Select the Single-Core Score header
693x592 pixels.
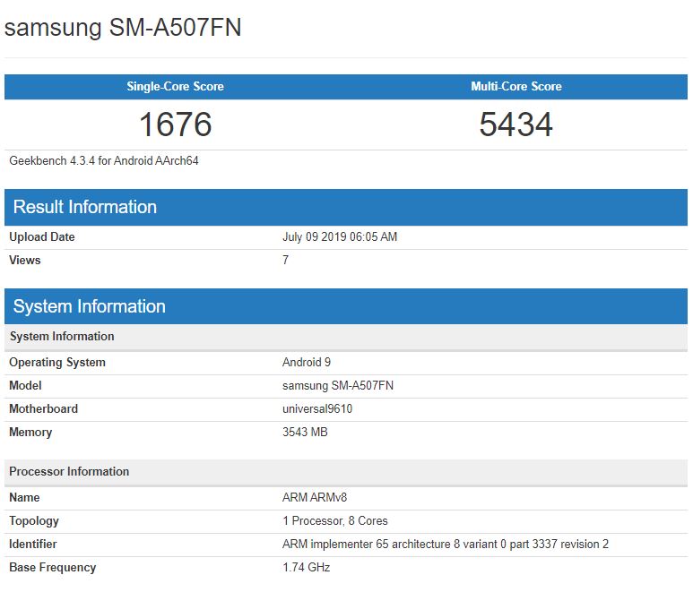175,87
